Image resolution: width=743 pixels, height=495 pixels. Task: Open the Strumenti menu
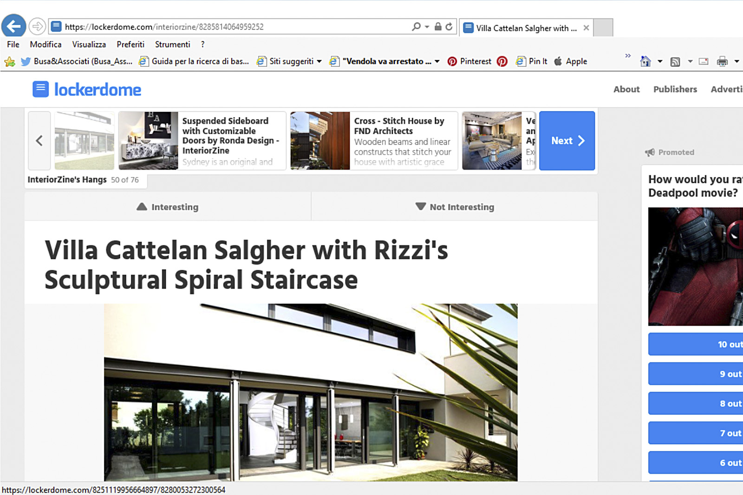pos(172,45)
